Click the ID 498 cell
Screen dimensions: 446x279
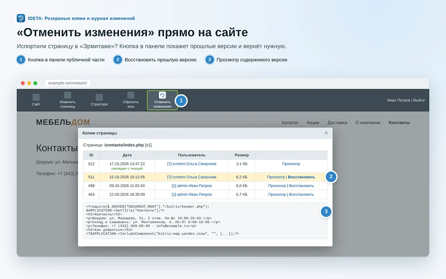(92, 186)
